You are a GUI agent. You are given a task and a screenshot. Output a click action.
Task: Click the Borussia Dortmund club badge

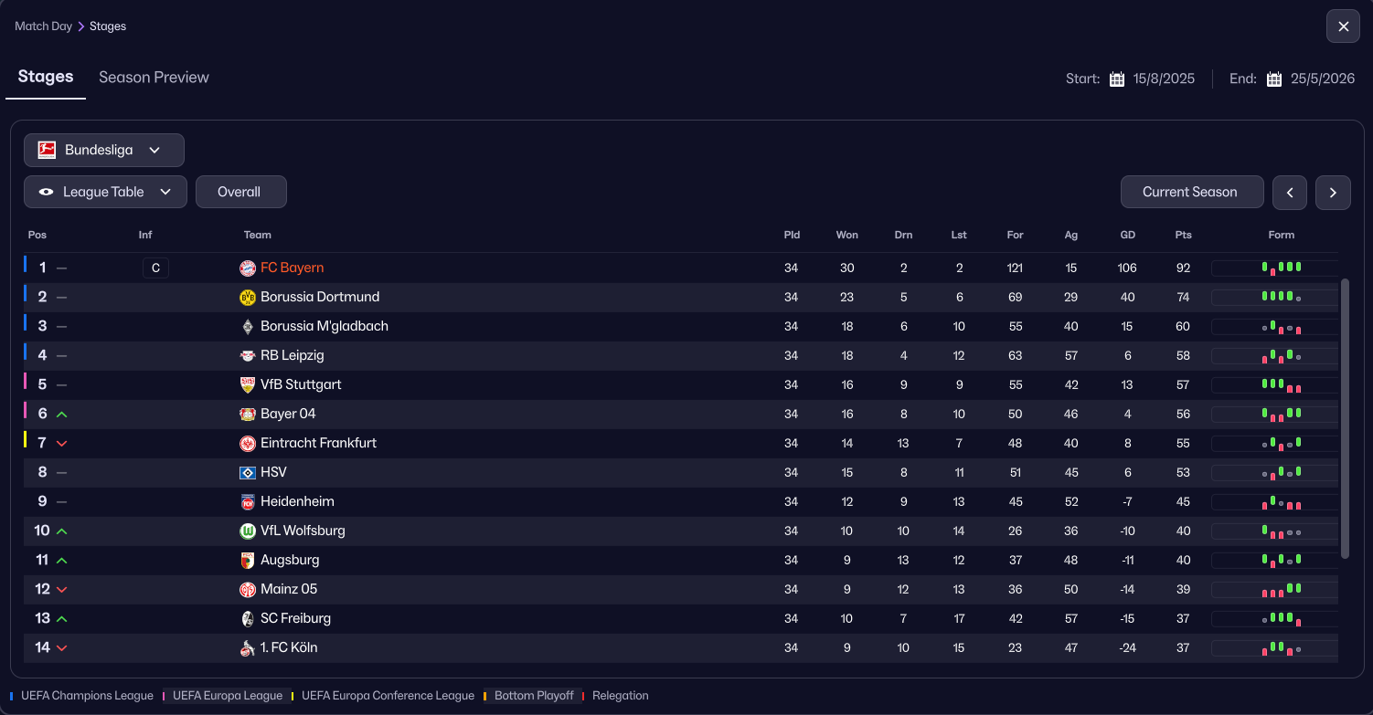coord(247,297)
